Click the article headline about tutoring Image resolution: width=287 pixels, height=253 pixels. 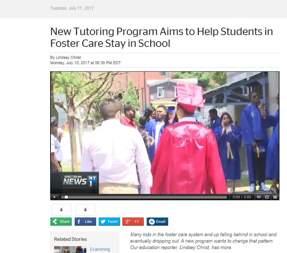[x=162, y=37]
